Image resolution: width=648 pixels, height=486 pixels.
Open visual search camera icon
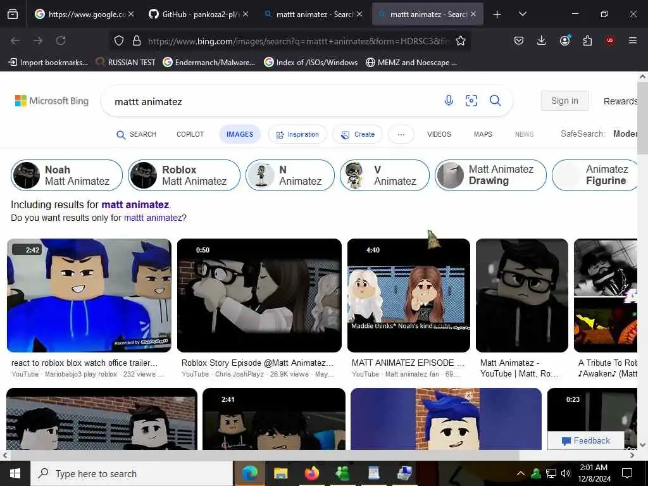click(x=471, y=101)
